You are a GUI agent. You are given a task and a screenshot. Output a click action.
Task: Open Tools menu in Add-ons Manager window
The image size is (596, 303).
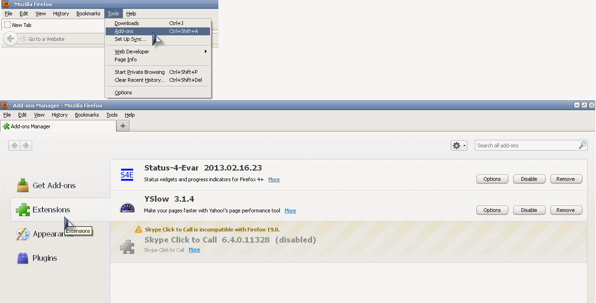112,115
